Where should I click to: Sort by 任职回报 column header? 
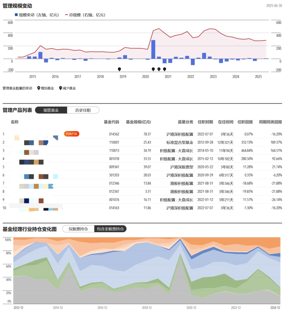(x=245, y=122)
